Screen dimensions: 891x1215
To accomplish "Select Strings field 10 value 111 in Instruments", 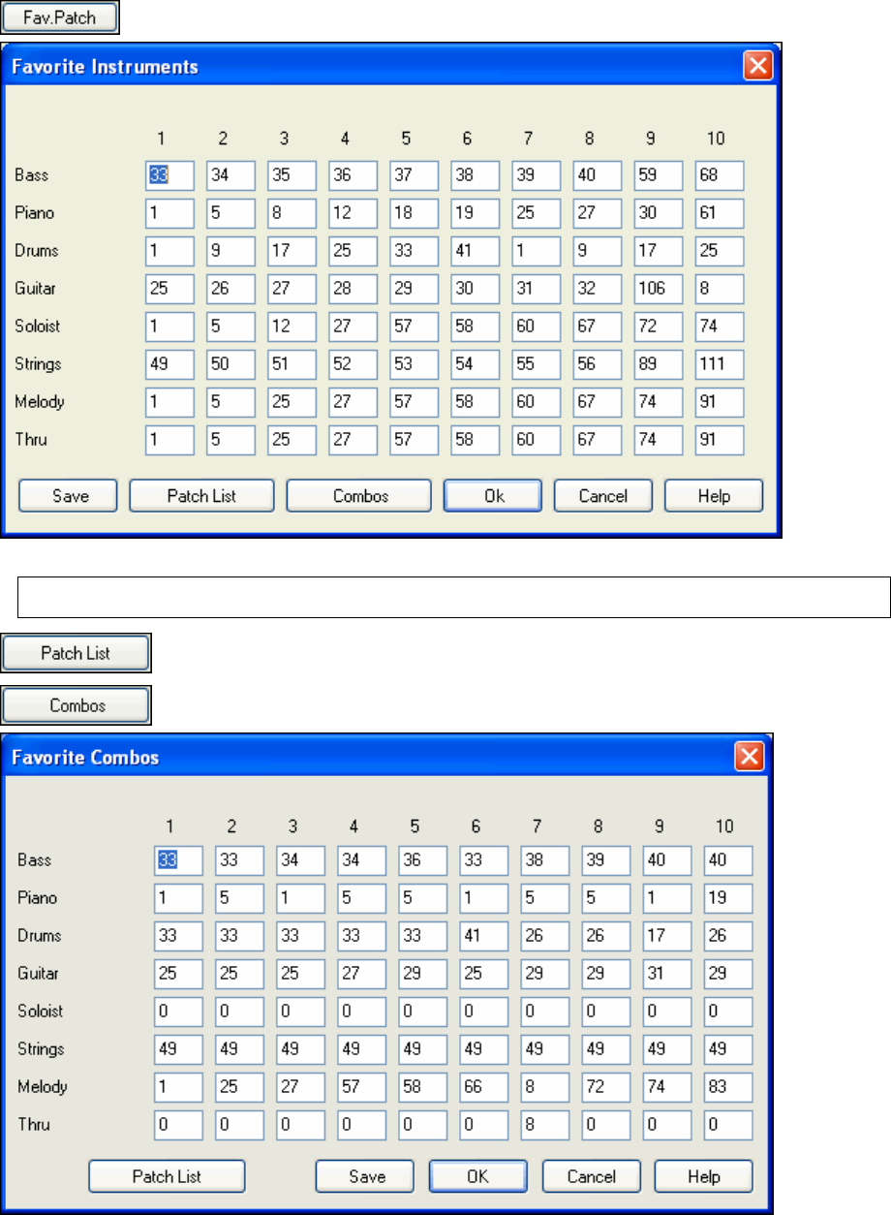I will [720, 364].
